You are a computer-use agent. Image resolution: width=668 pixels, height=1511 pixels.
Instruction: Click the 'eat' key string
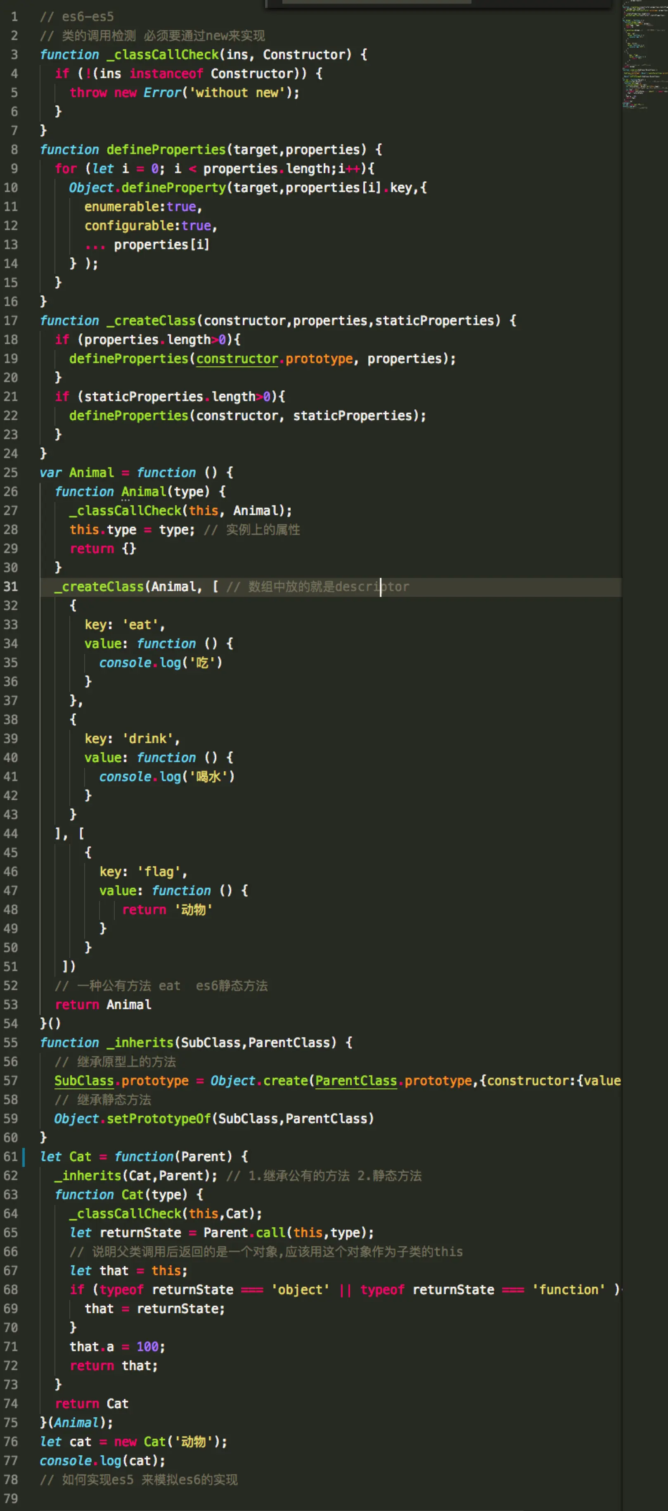point(140,625)
